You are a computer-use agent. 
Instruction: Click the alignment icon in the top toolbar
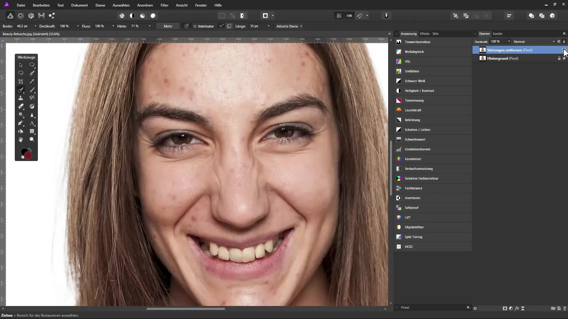click(x=509, y=16)
